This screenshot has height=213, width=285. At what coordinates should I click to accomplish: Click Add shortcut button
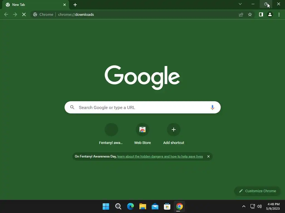point(174,134)
